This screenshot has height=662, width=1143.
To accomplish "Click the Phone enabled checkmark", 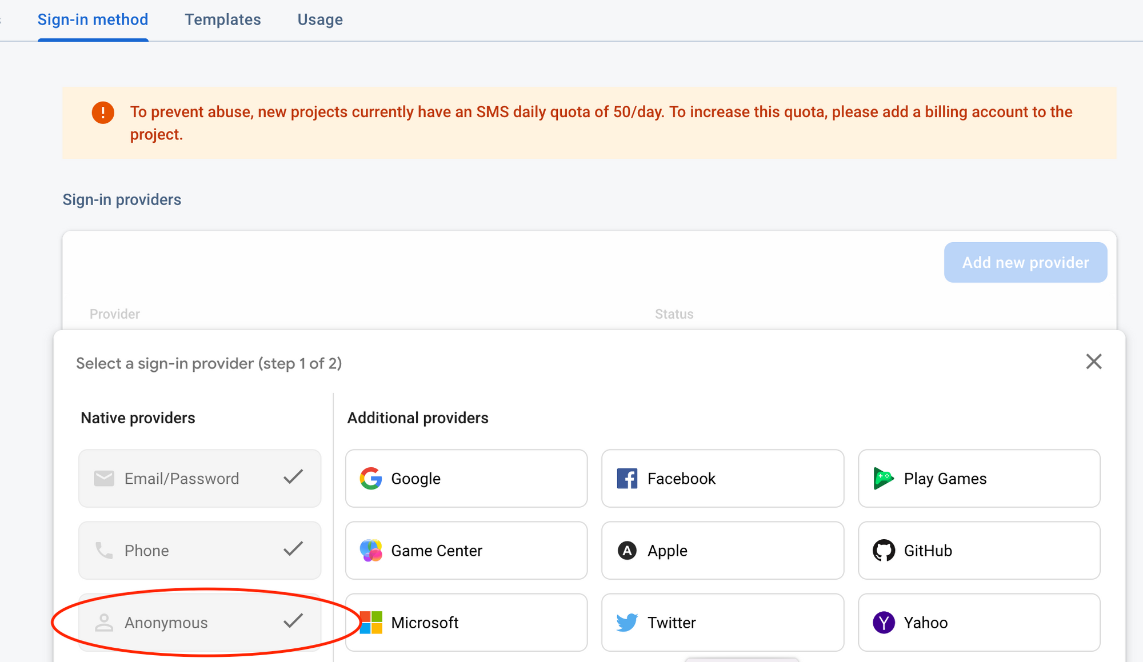I will [293, 549].
